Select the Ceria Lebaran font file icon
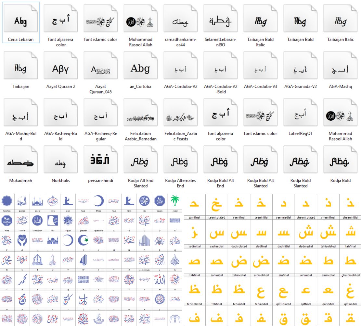The width and height of the screenshot is (361, 326). 21,19
